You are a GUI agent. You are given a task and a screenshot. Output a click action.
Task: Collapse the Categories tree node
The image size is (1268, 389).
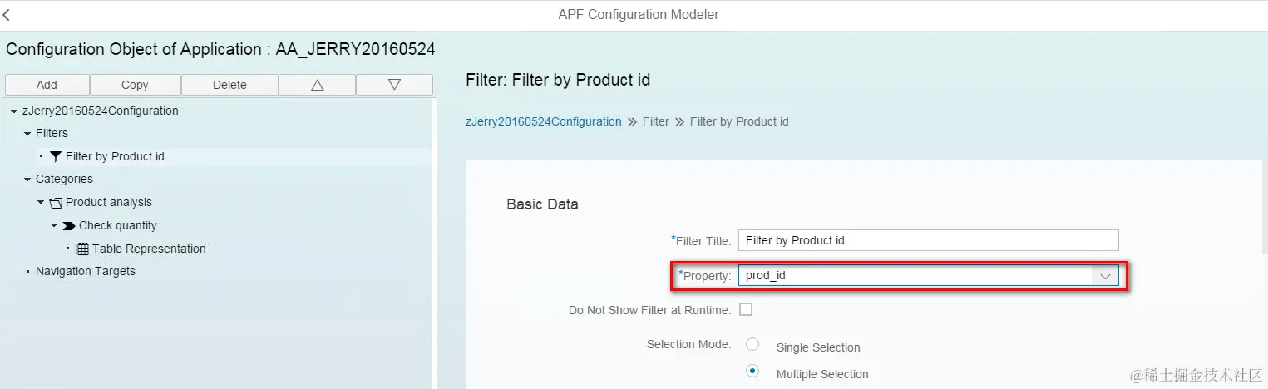point(27,180)
